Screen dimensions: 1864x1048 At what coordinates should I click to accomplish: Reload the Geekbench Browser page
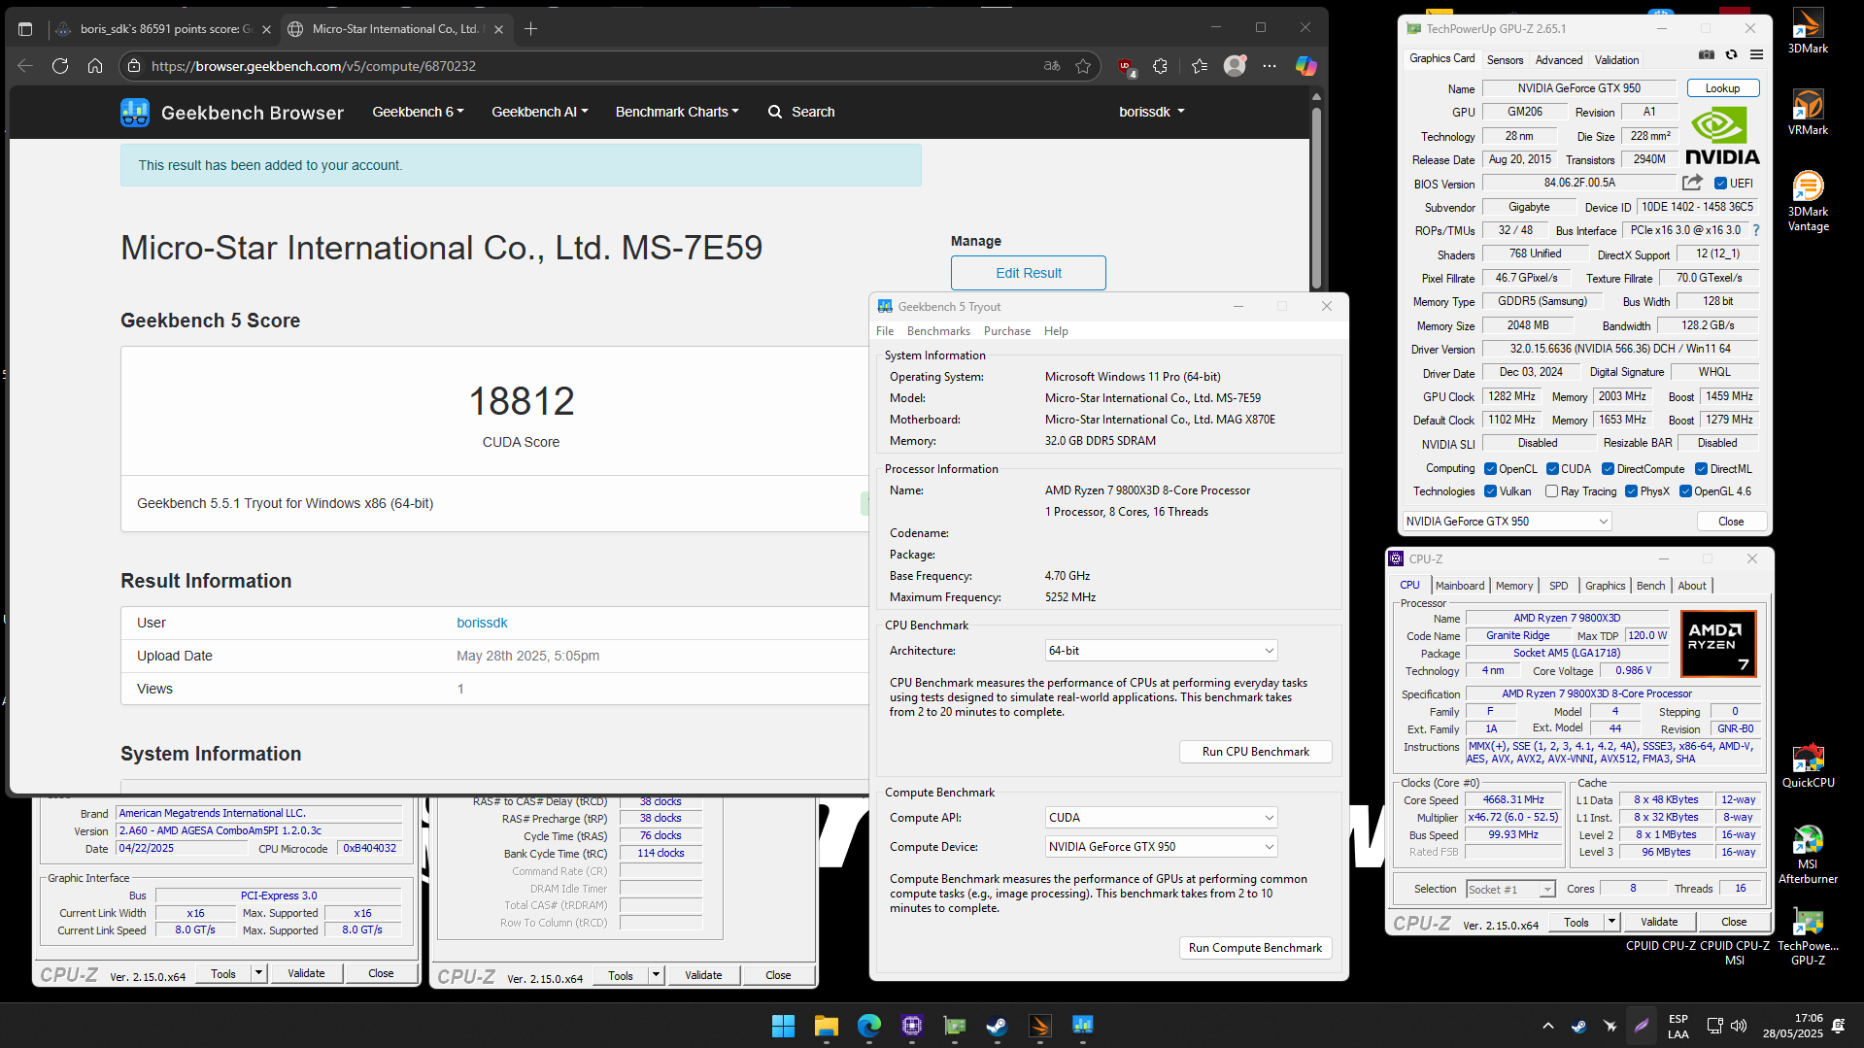click(x=60, y=66)
